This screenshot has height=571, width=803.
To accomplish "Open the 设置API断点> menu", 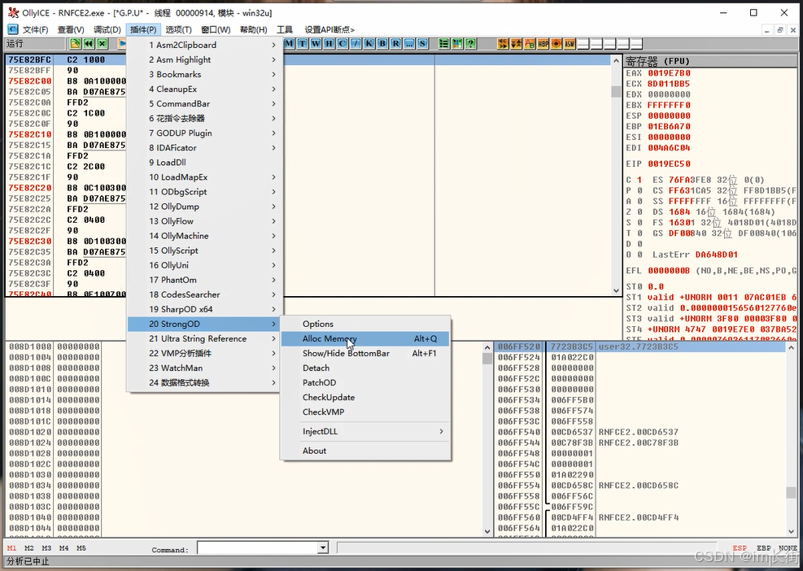I will coord(329,30).
